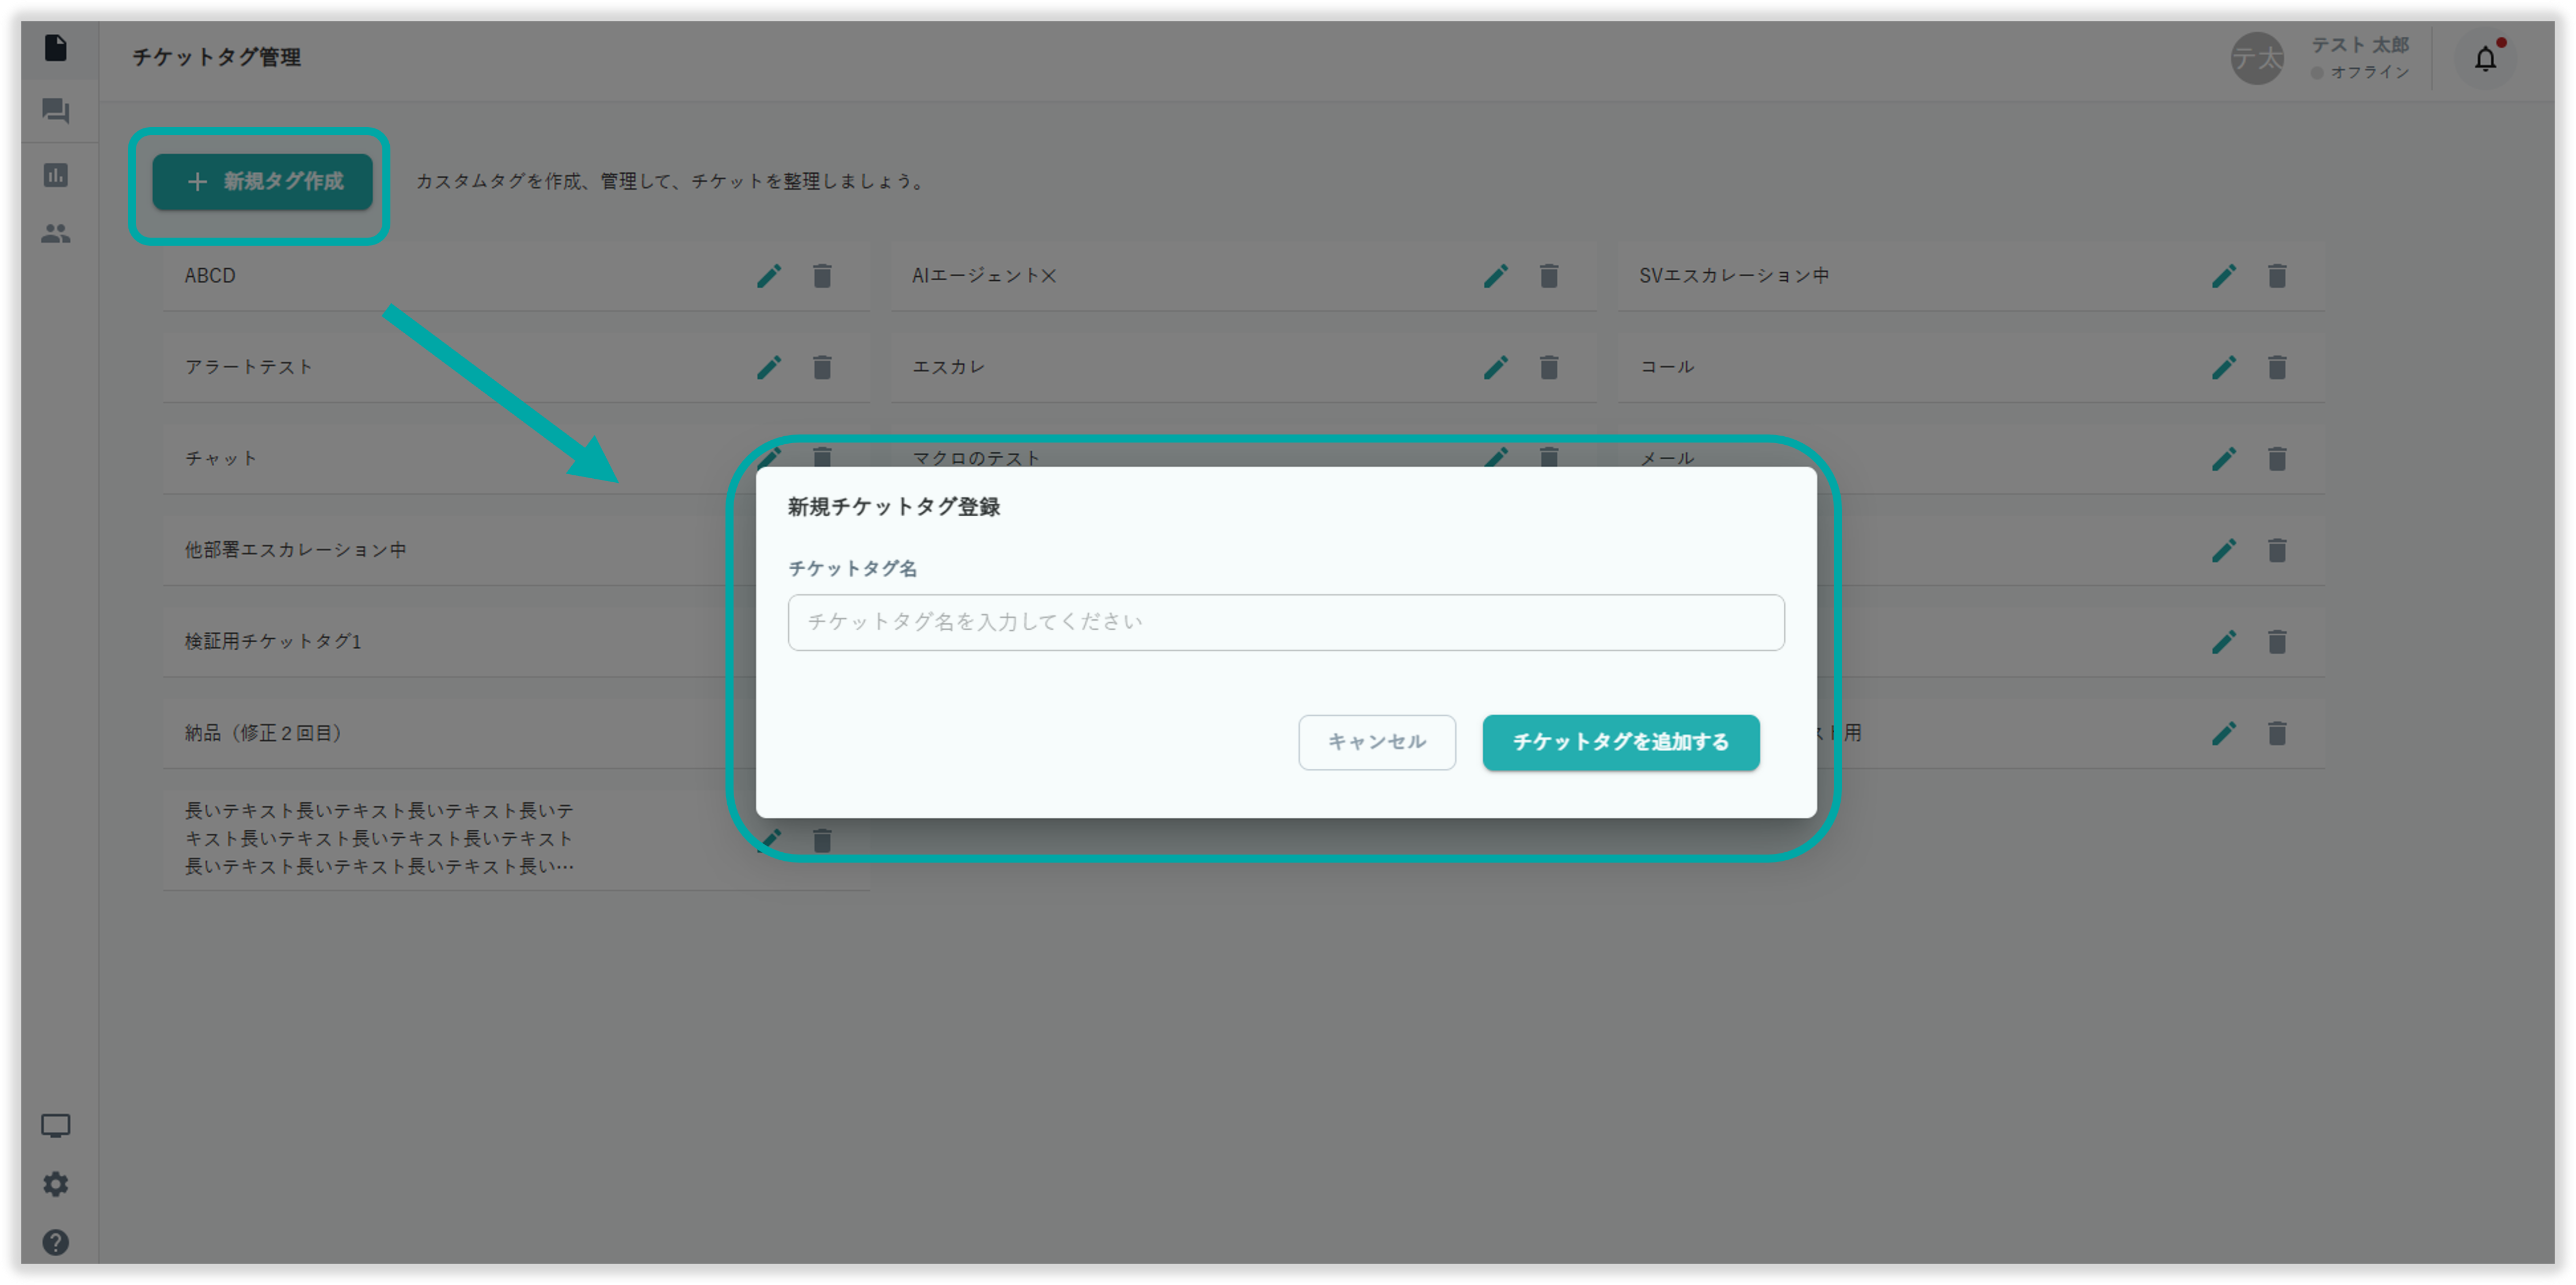Edit the エスカレ tag

1495,368
